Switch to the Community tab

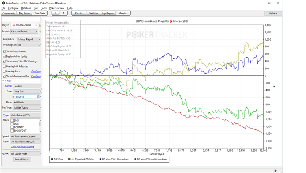9,13
